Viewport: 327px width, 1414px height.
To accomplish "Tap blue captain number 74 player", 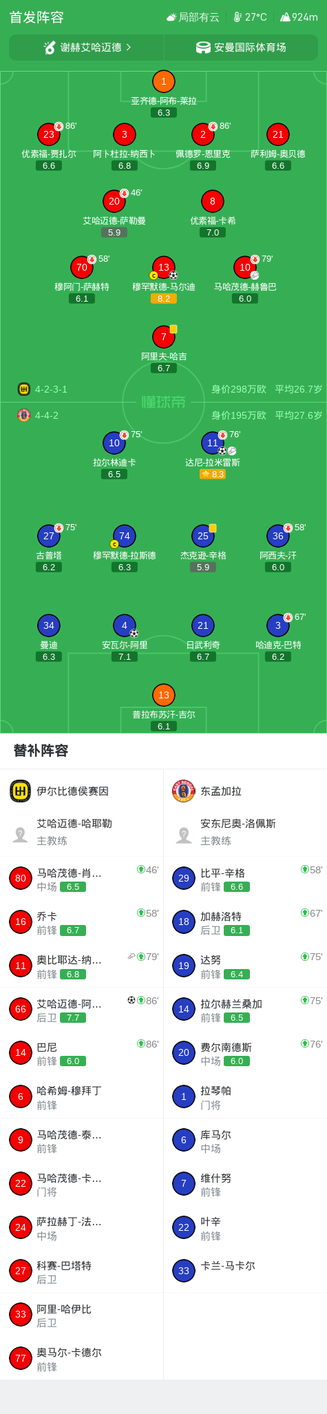I will [x=124, y=536].
